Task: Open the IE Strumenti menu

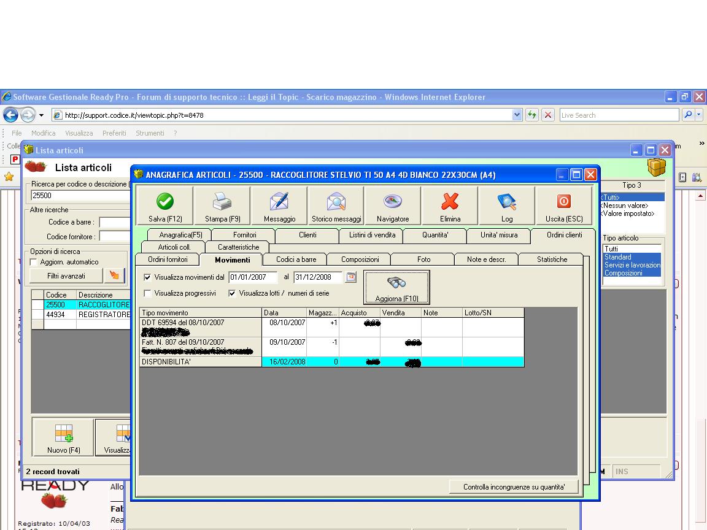Action: coord(150,133)
